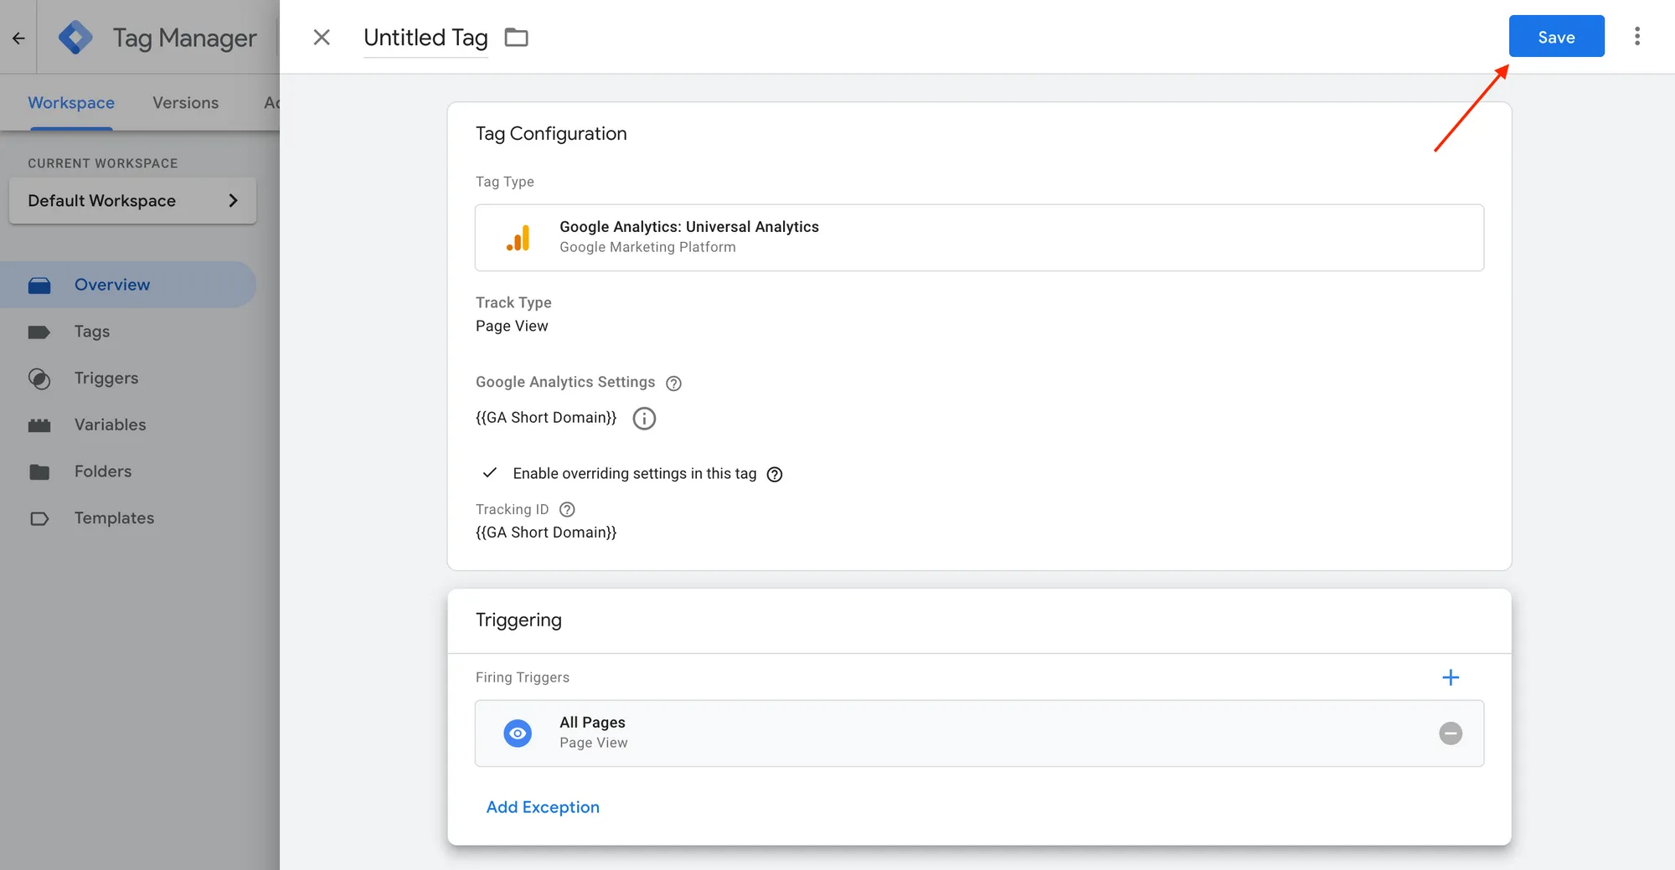
Task: Click the Tracking ID value {{GA Short Domain}}
Action: (546, 533)
